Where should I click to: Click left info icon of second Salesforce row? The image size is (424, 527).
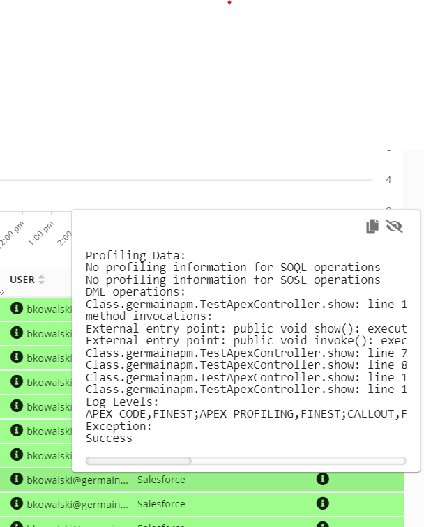tap(17, 503)
